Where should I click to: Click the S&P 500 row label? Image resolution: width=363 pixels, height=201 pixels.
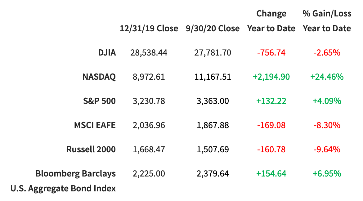tap(99, 101)
